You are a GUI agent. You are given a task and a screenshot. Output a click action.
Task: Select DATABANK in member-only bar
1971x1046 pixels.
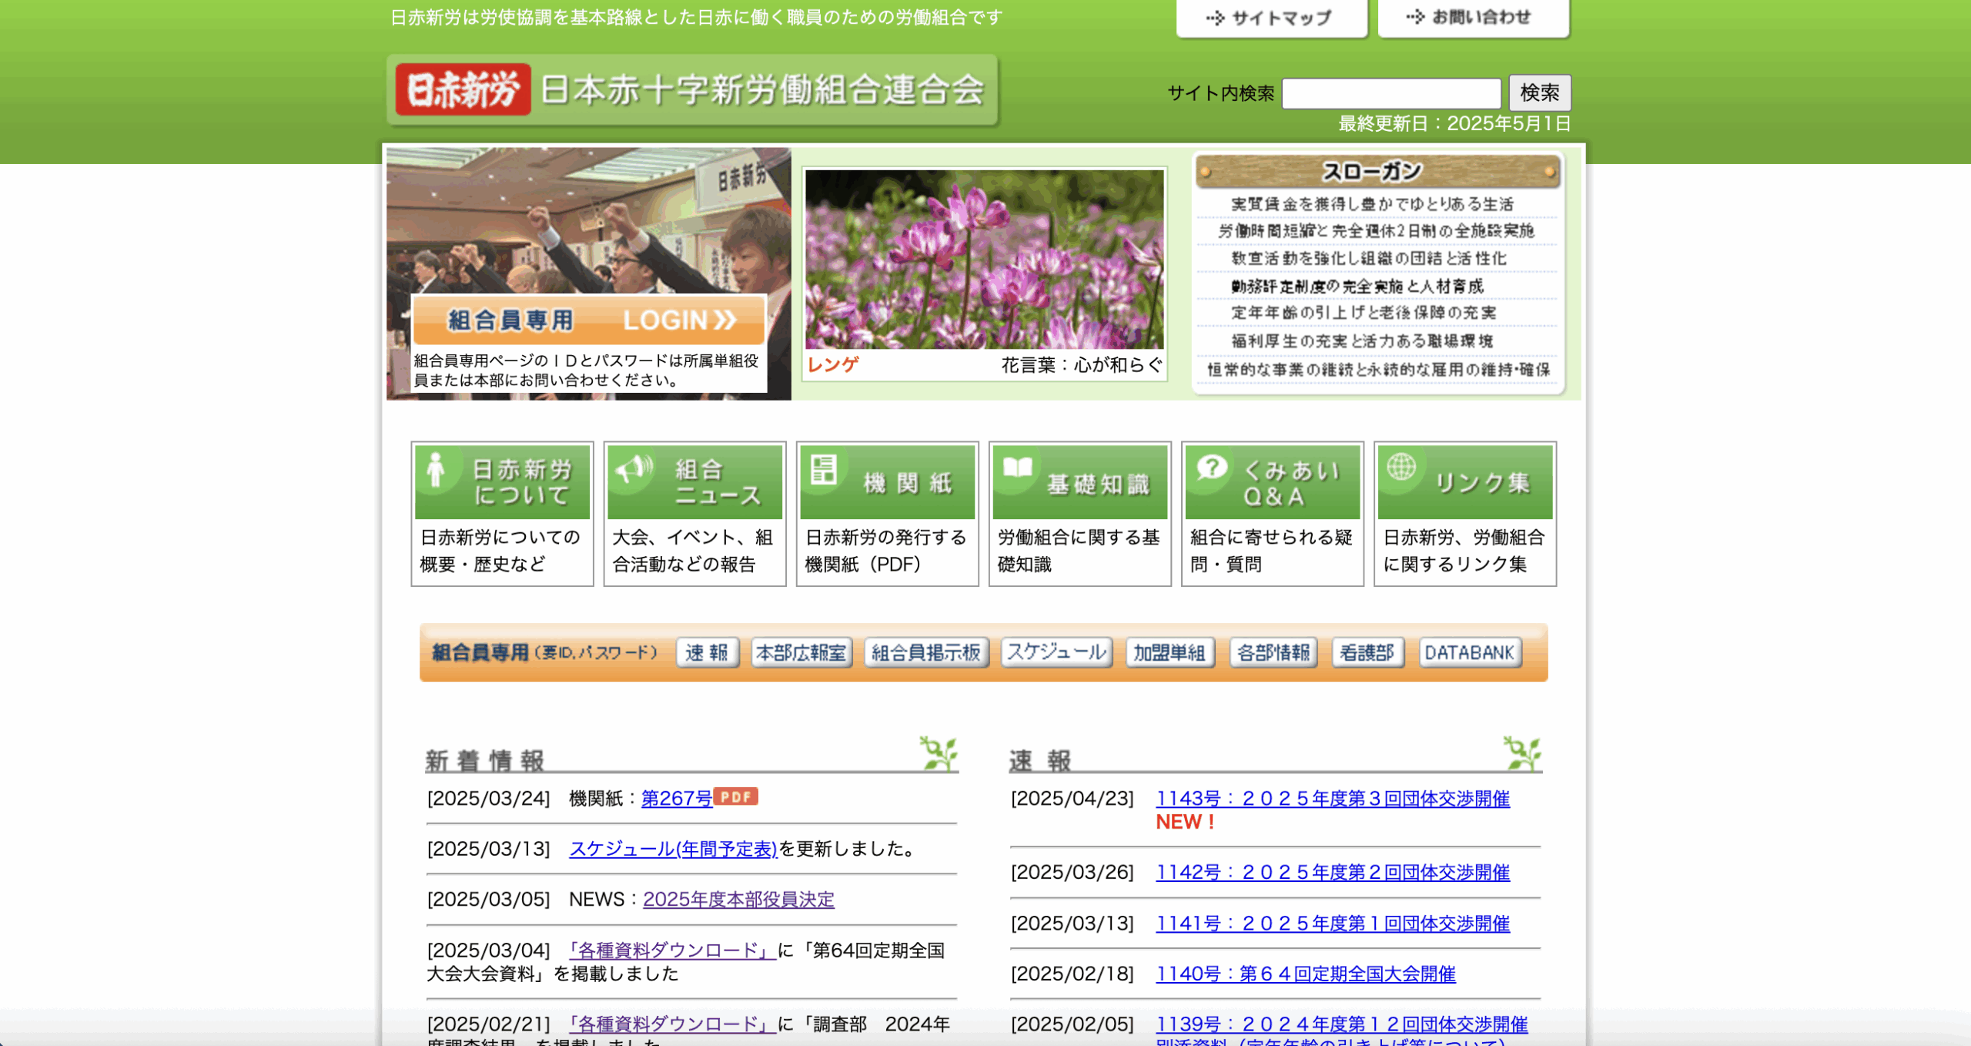point(1469,652)
